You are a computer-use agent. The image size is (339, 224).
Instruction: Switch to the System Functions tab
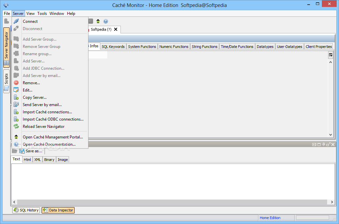click(142, 47)
